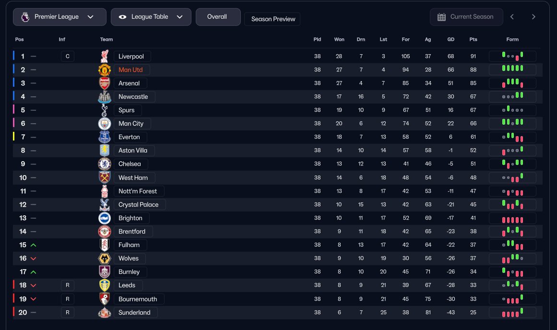Click the Arsenal crest icon
Screen dimensions: 557x330
pyautogui.click(x=105, y=83)
